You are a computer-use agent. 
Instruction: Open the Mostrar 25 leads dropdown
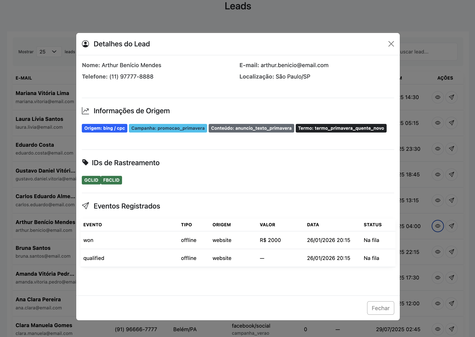49,52
